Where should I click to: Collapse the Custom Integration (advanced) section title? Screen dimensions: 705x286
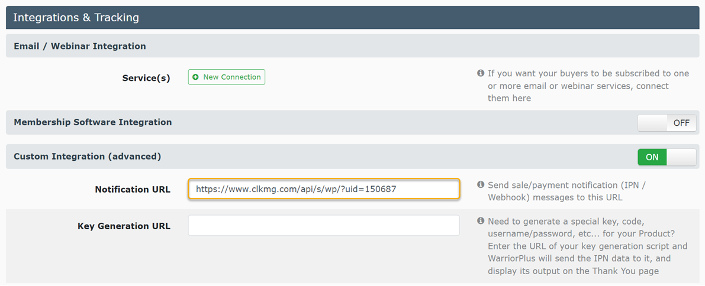[x=87, y=157]
